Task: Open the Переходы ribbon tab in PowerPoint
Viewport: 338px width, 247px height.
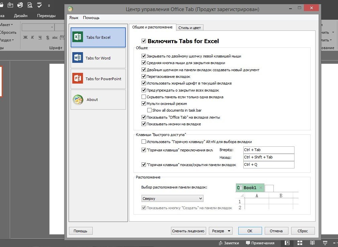Action: 46,15
